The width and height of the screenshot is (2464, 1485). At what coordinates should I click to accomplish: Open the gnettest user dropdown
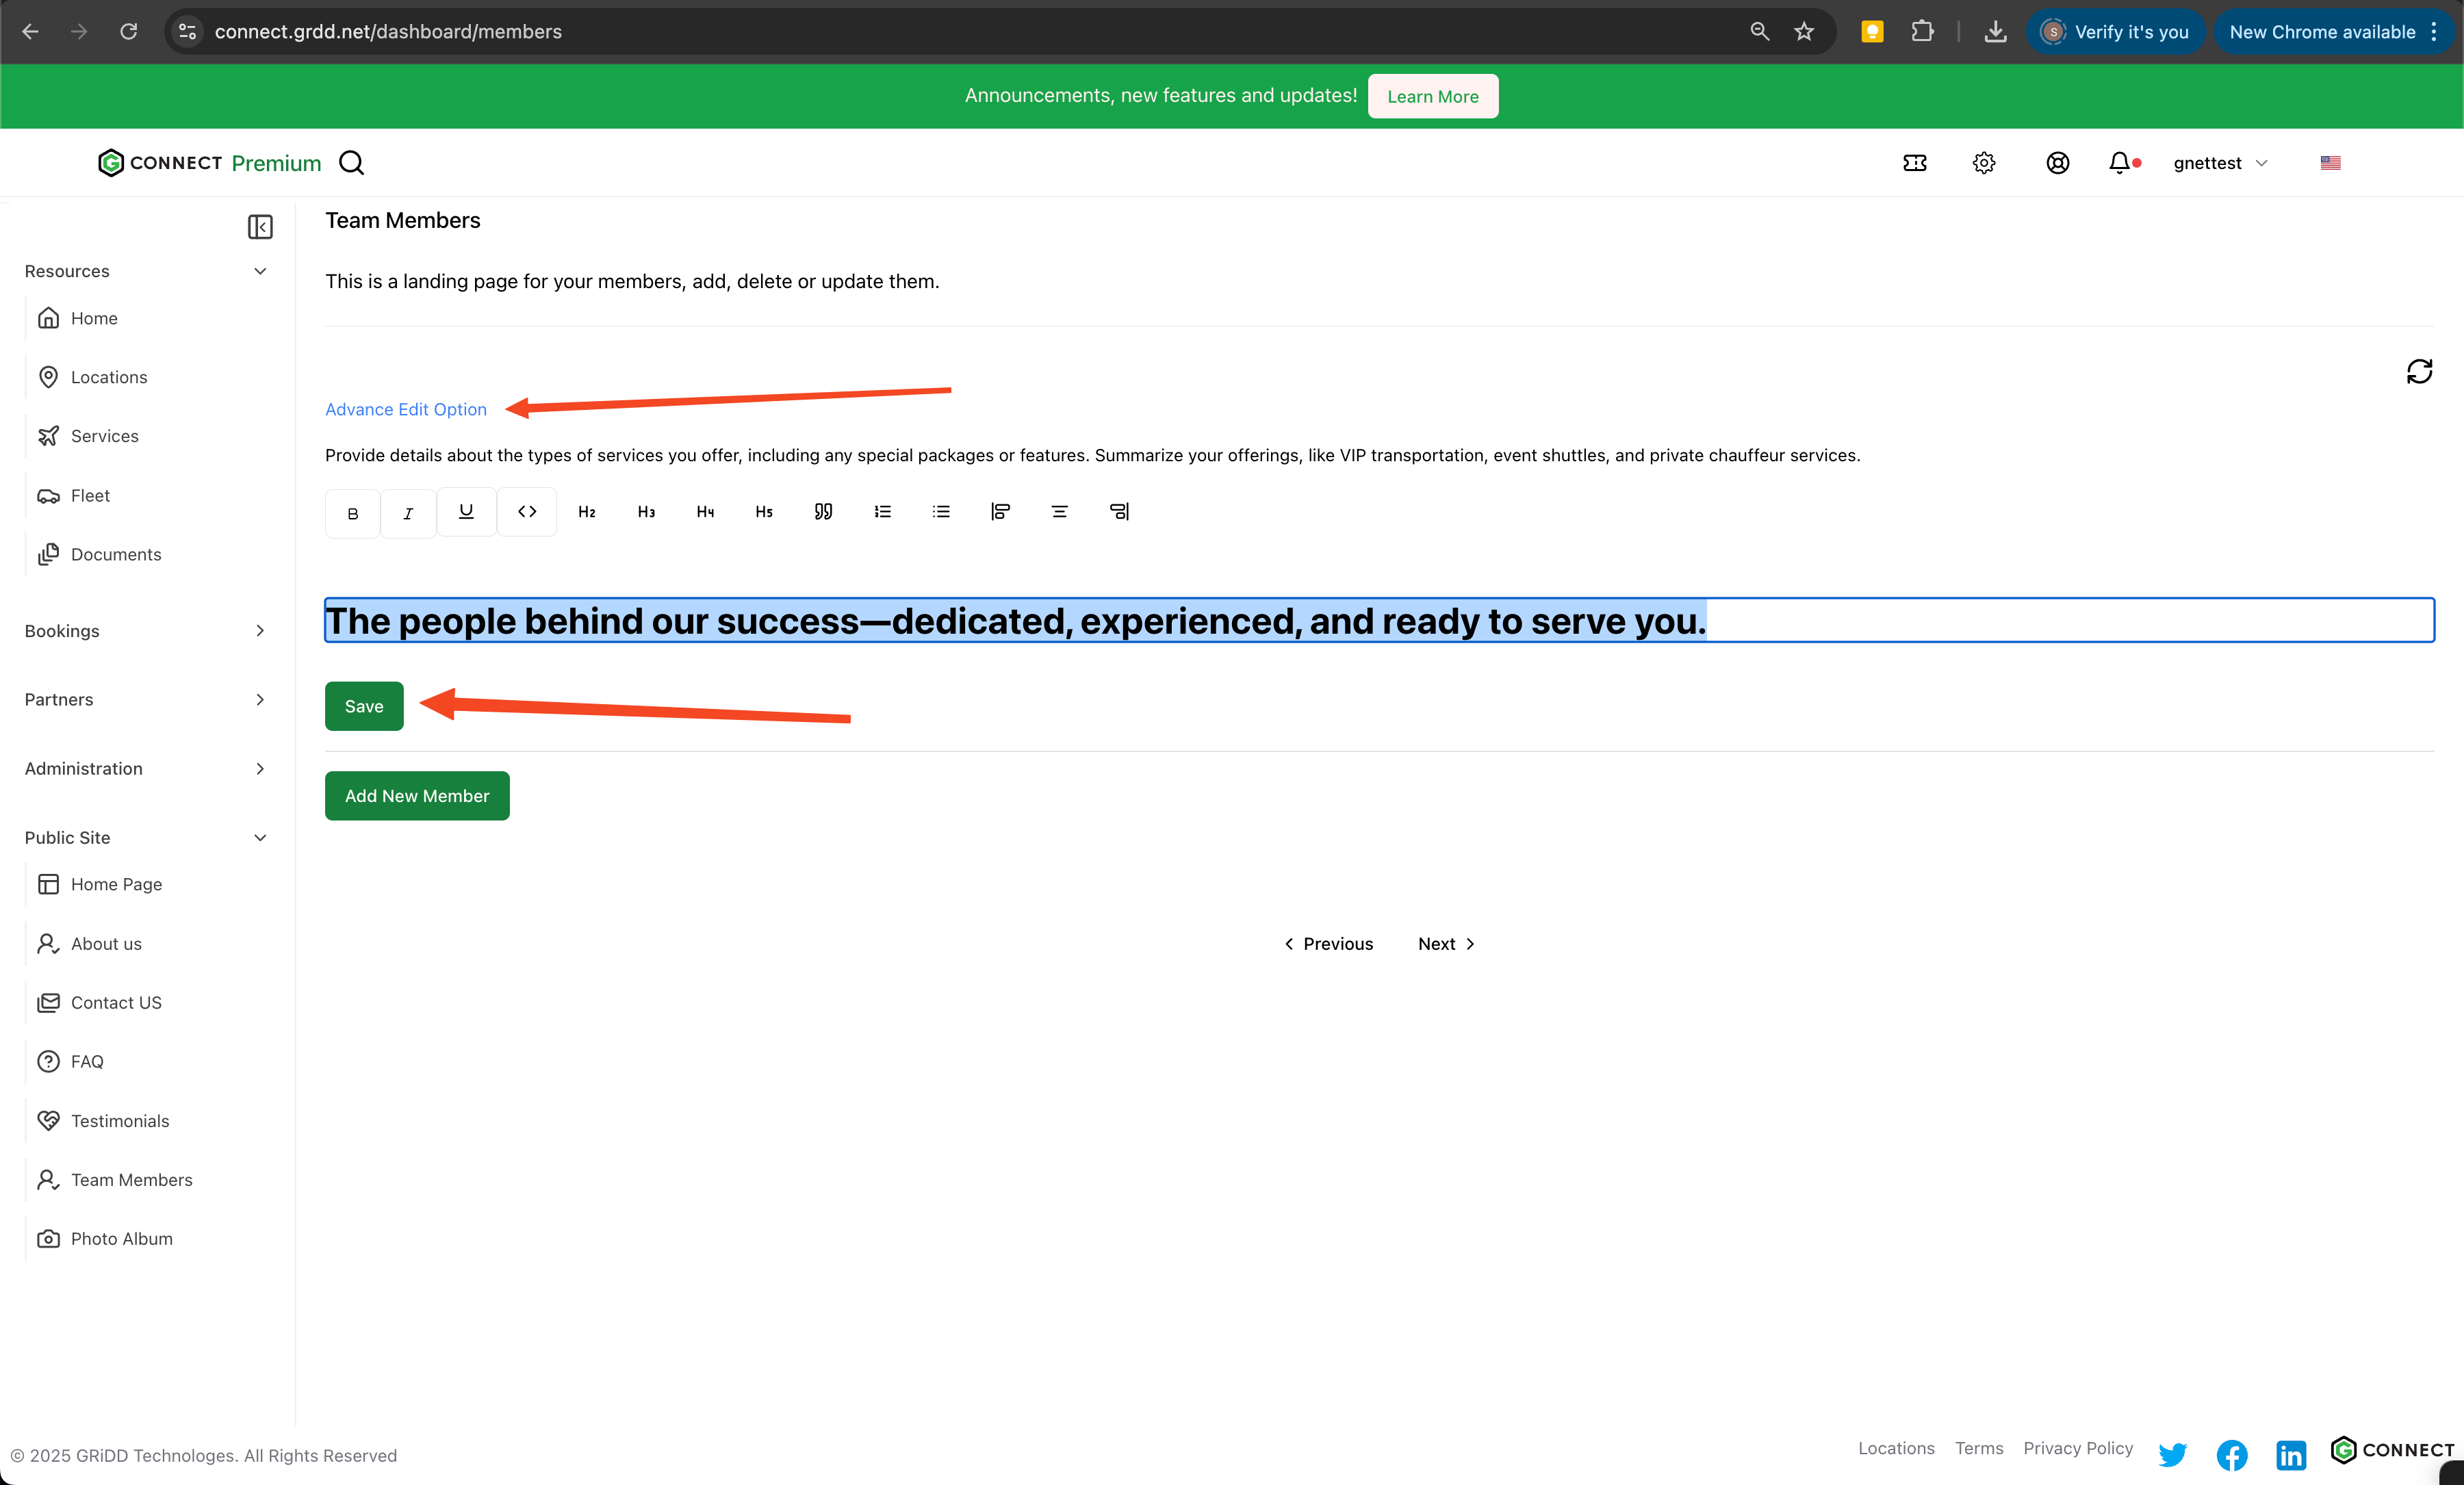click(x=2219, y=163)
